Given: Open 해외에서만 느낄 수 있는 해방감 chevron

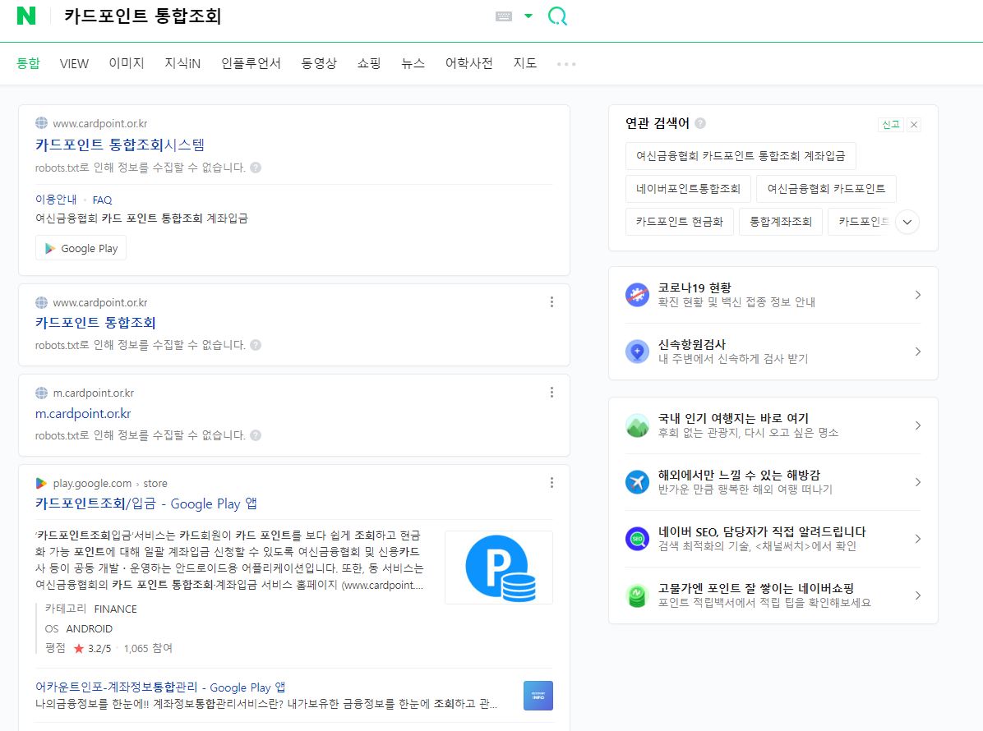Looking at the screenshot, I should click(x=918, y=482).
